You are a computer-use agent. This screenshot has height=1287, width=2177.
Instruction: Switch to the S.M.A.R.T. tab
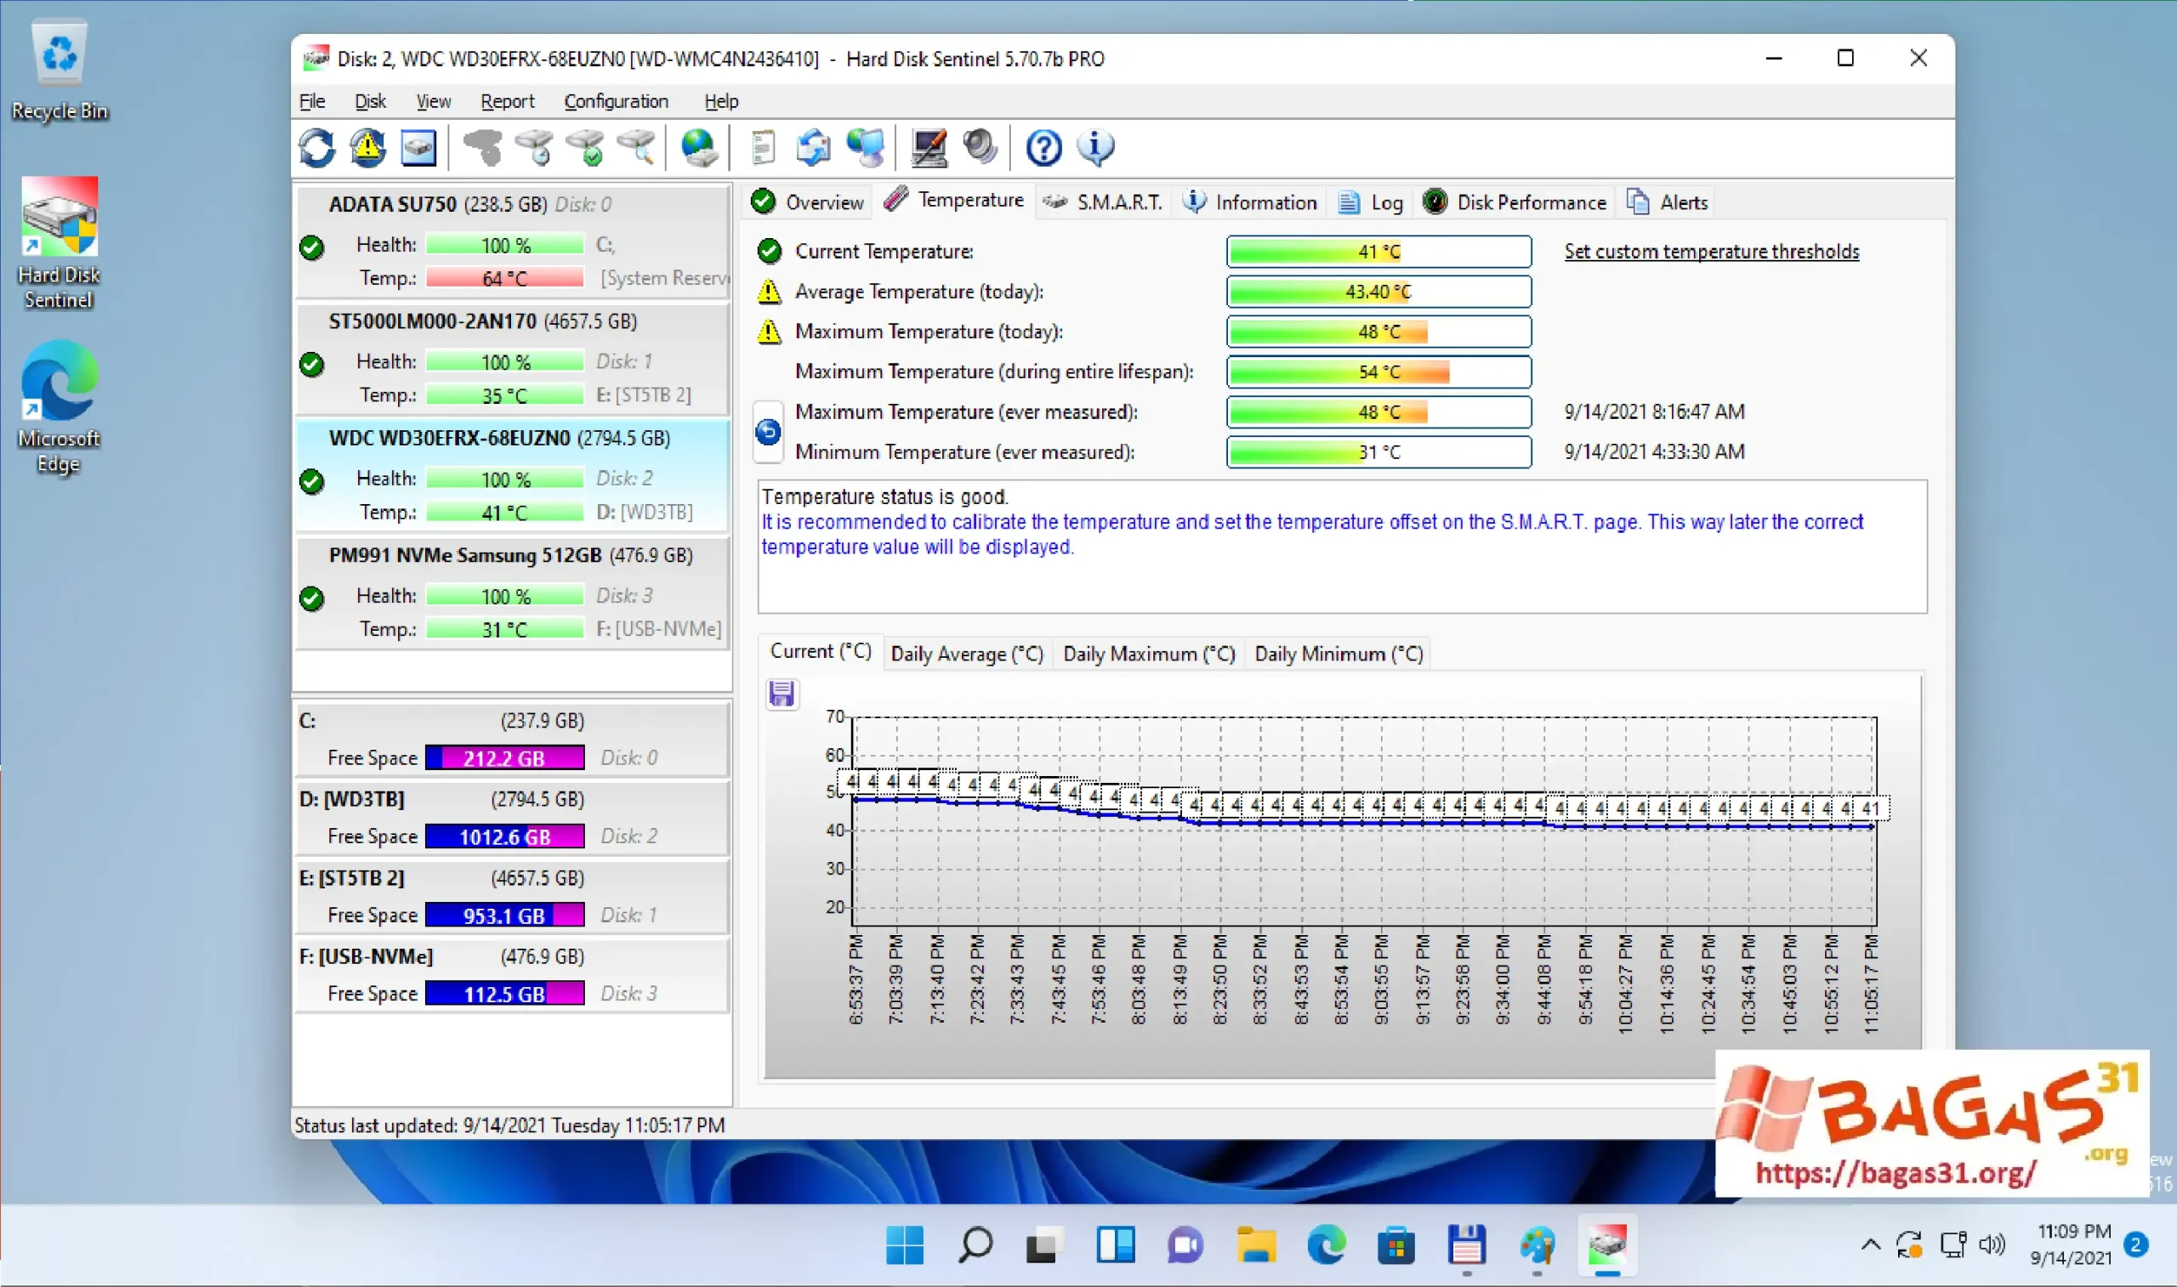click(x=1103, y=201)
